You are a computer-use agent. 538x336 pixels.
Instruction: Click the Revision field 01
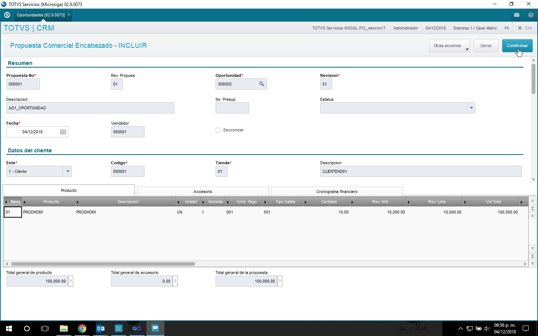326,84
